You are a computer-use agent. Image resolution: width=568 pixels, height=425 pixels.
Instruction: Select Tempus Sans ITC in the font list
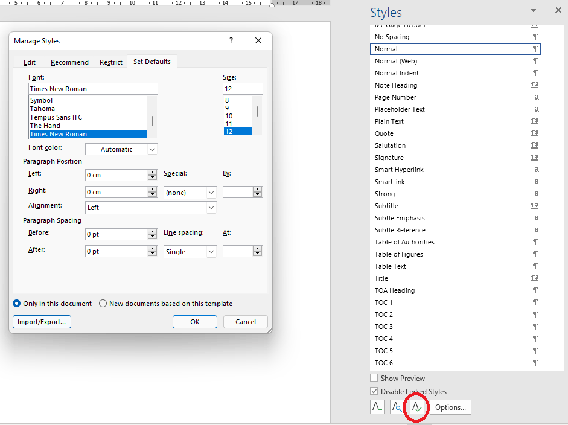56,117
